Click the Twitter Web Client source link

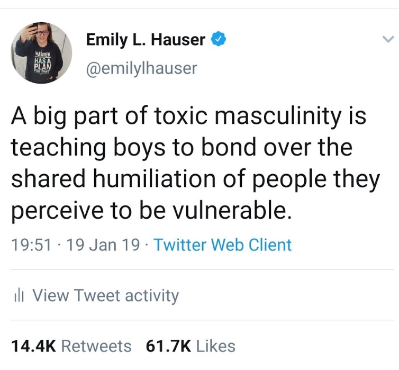click(x=222, y=245)
